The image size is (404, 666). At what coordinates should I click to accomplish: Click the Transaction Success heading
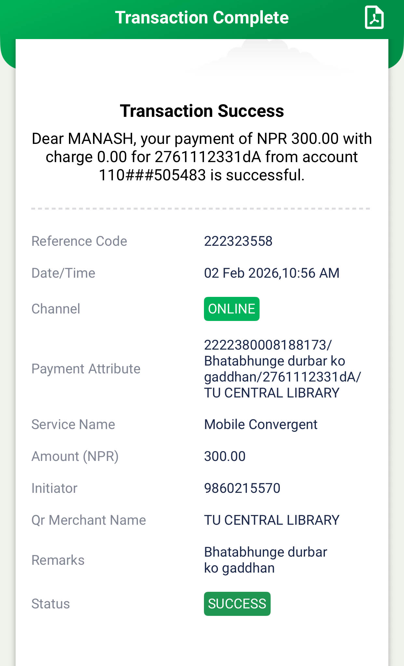tap(202, 111)
